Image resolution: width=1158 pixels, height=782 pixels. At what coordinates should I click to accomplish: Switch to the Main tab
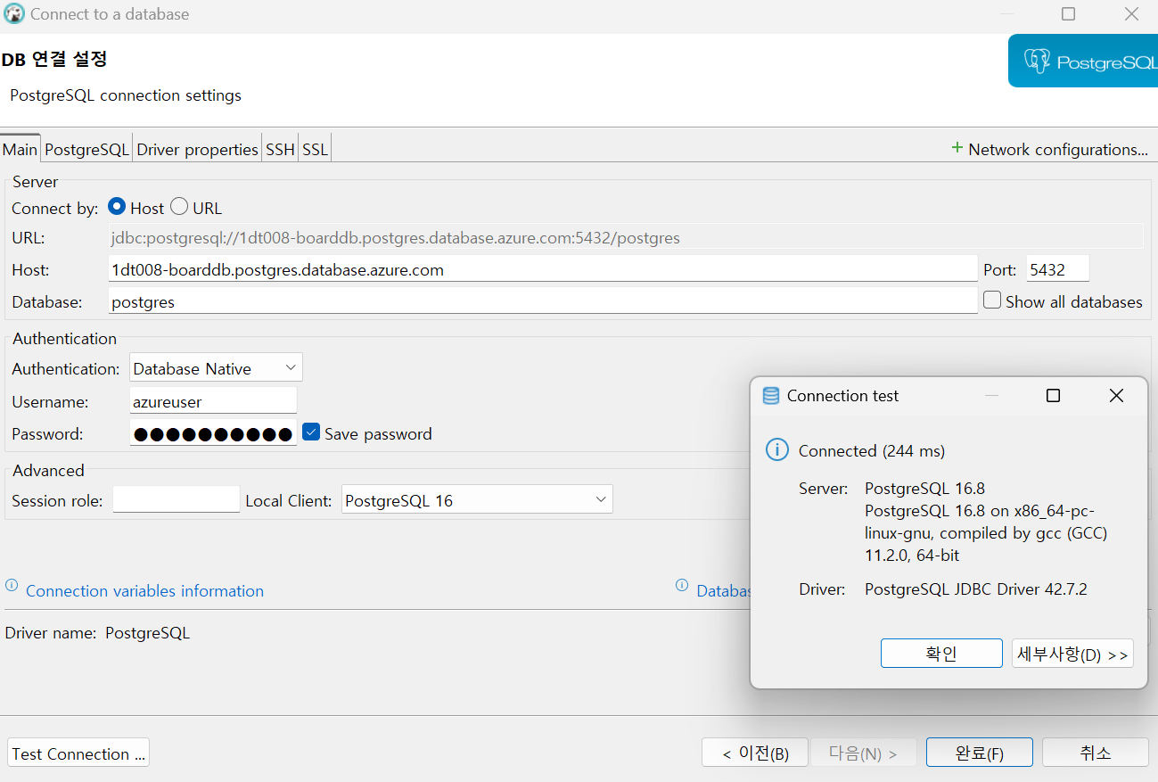point(21,149)
